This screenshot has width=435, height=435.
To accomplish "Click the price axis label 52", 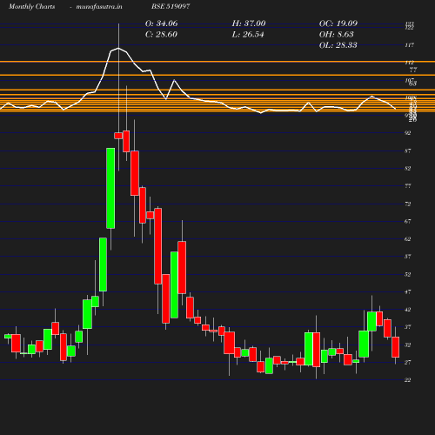I will (x=408, y=274).
